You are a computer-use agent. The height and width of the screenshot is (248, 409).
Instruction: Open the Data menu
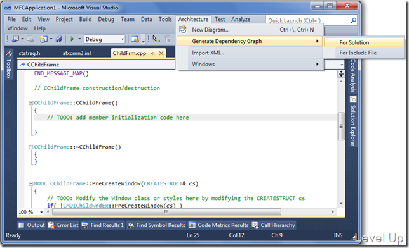click(x=146, y=19)
